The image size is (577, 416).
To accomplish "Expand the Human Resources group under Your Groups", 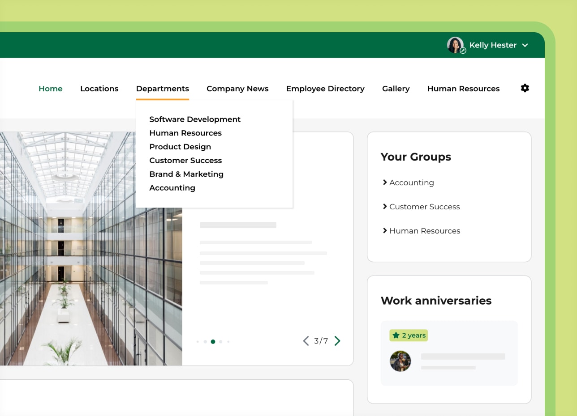I will 424,230.
